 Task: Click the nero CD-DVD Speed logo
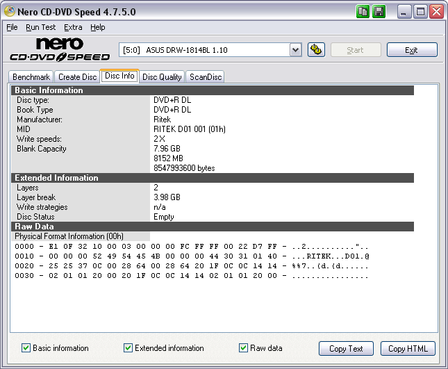[60, 49]
